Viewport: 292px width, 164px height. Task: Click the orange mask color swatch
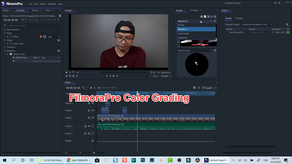click(41, 36)
